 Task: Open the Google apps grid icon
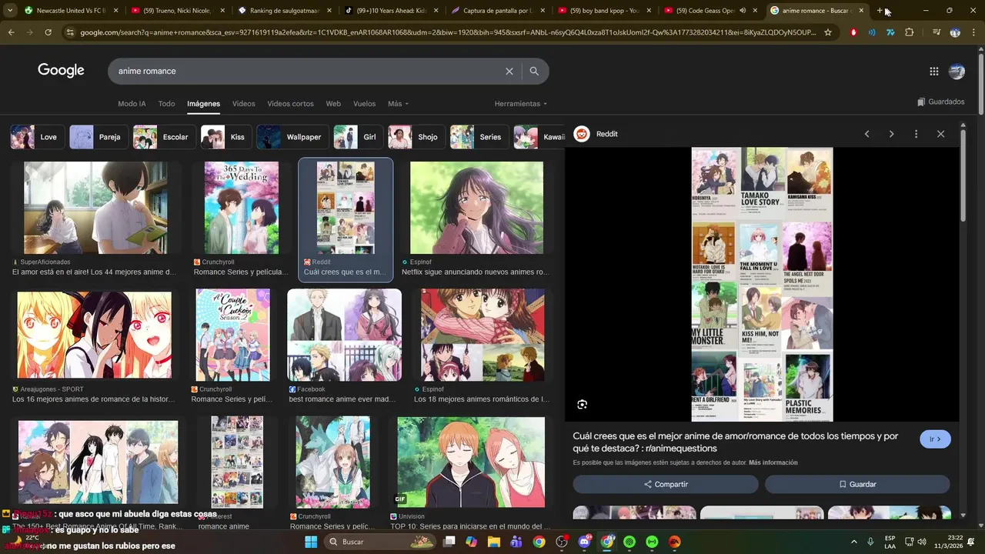click(x=933, y=71)
